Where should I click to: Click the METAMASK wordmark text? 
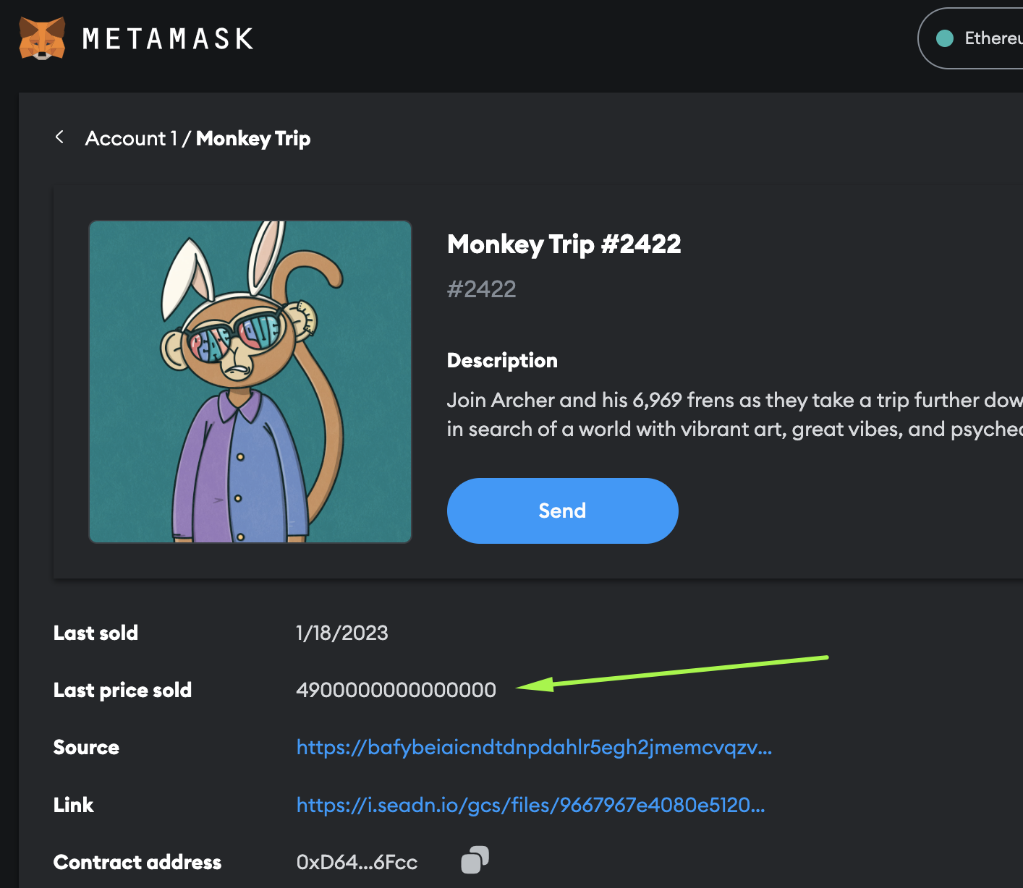[x=168, y=38]
